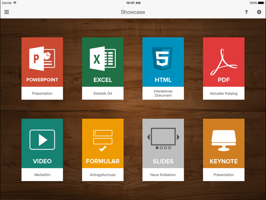Select the PDF title text
Viewport: 266px width, 200px height.
pyautogui.click(x=224, y=80)
